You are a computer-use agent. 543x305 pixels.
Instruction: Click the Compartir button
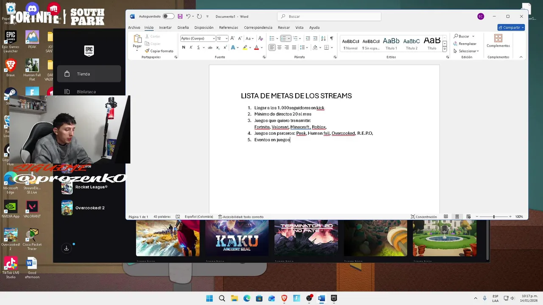(511, 28)
